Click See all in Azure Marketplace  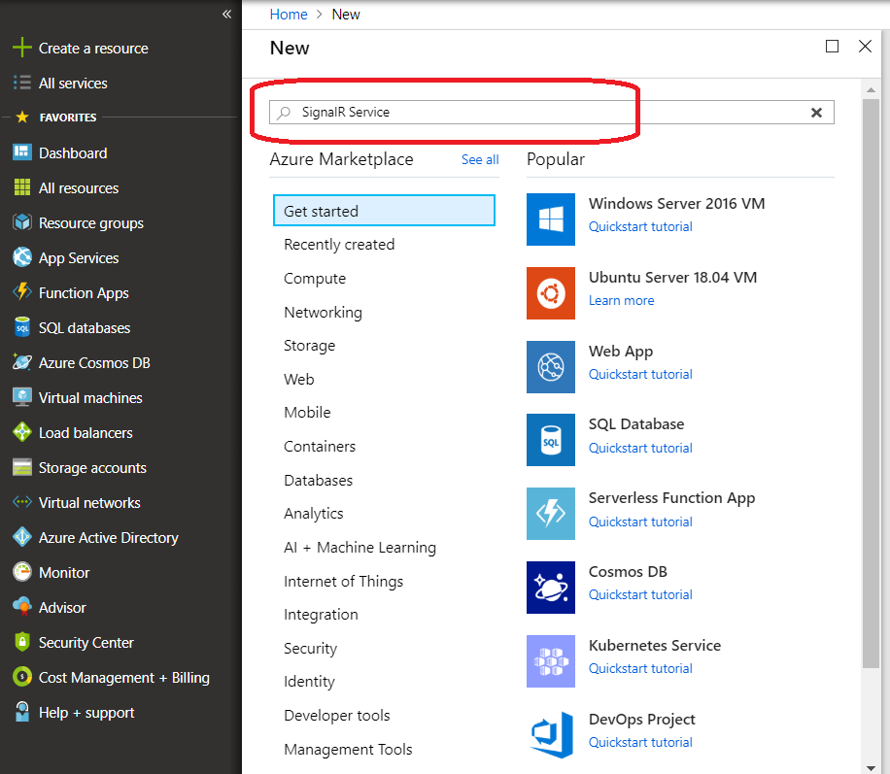pyautogui.click(x=479, y=159)
